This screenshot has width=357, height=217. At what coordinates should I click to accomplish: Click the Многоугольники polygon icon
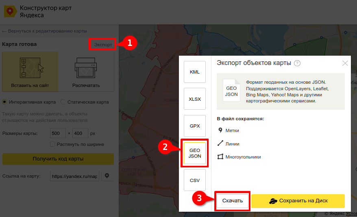[220, 157]
